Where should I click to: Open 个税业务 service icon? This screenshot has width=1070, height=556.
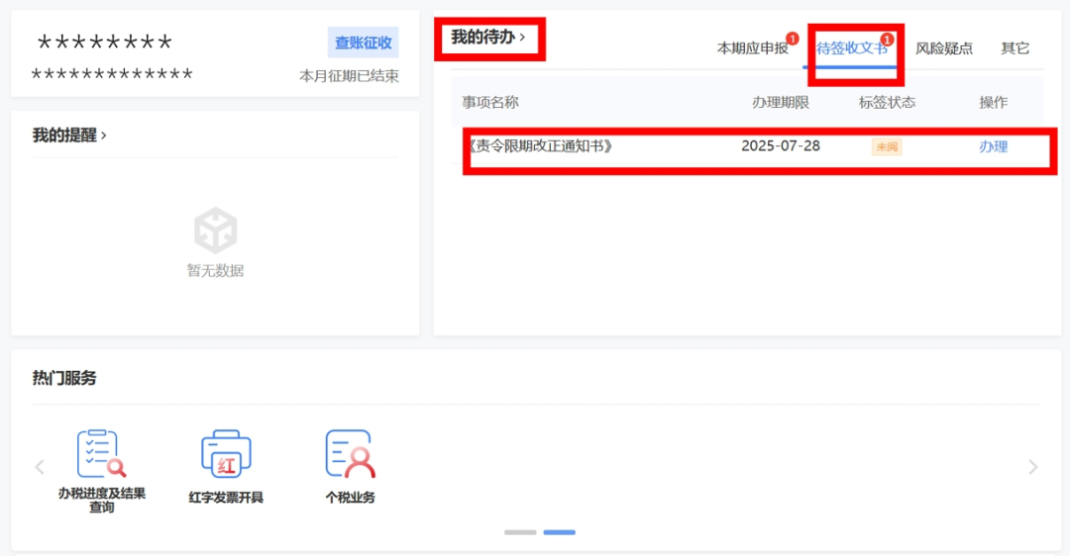tap(350, 454)
